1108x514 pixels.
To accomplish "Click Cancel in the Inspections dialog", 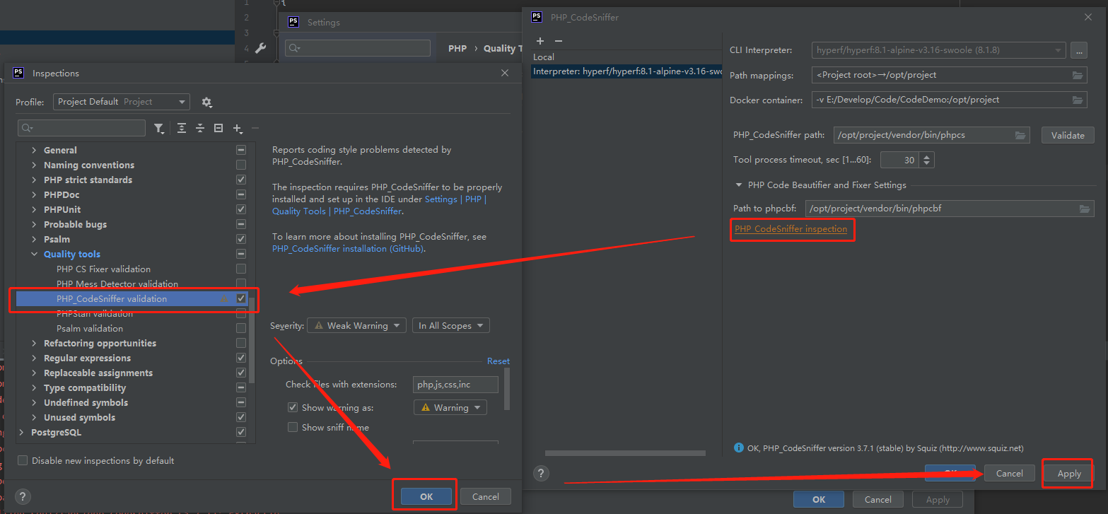I will point(486,496).
